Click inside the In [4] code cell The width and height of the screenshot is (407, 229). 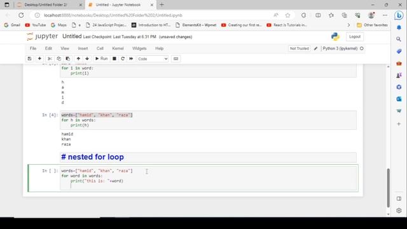208,120
